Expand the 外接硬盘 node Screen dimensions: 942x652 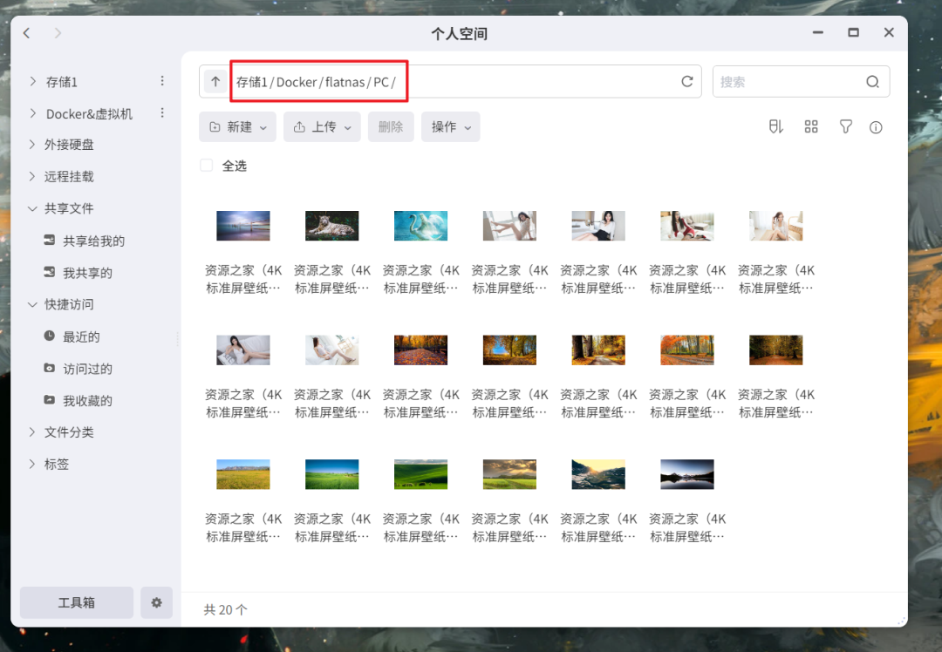click(x=32, y=144)
